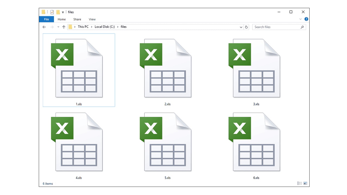Expand the address bar history dropdown

[241, 27]
